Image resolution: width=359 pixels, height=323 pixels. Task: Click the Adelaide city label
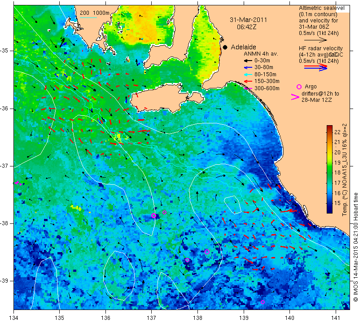click(243, 47)
